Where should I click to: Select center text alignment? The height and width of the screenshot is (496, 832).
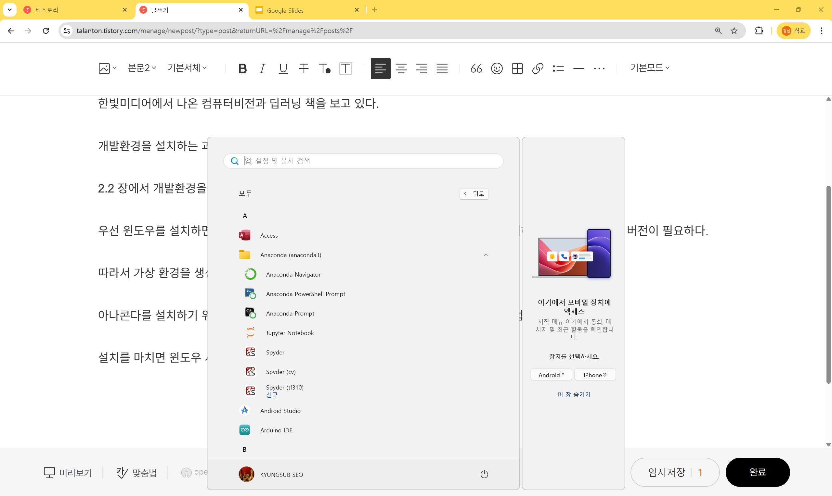pyautogui.click(x=401, y=68)
